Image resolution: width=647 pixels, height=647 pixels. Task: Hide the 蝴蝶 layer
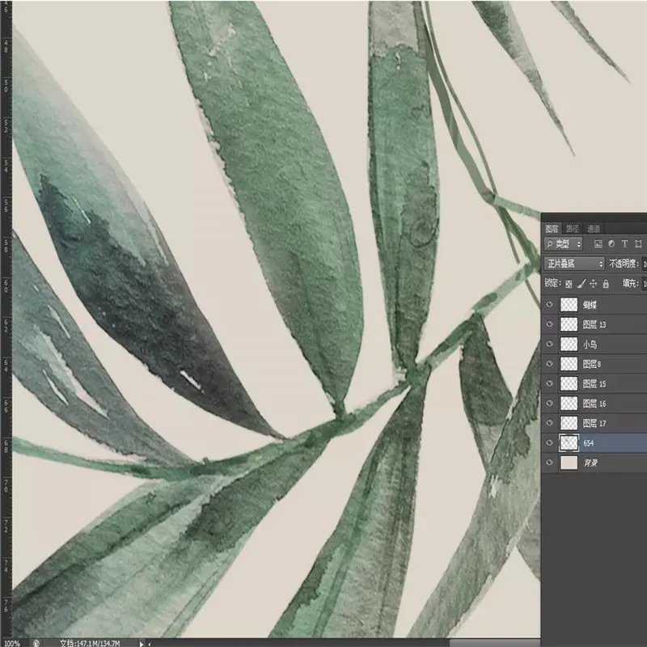coord(551,305)
